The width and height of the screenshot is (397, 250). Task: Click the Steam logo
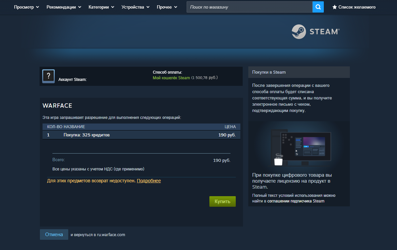[315, 32]
